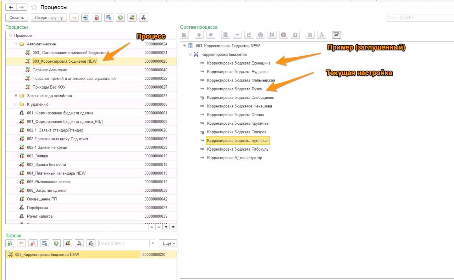Click the green run icon in Версии toolbar
Image resolution: width=454 pixels, height=280 pixels.
56,243
